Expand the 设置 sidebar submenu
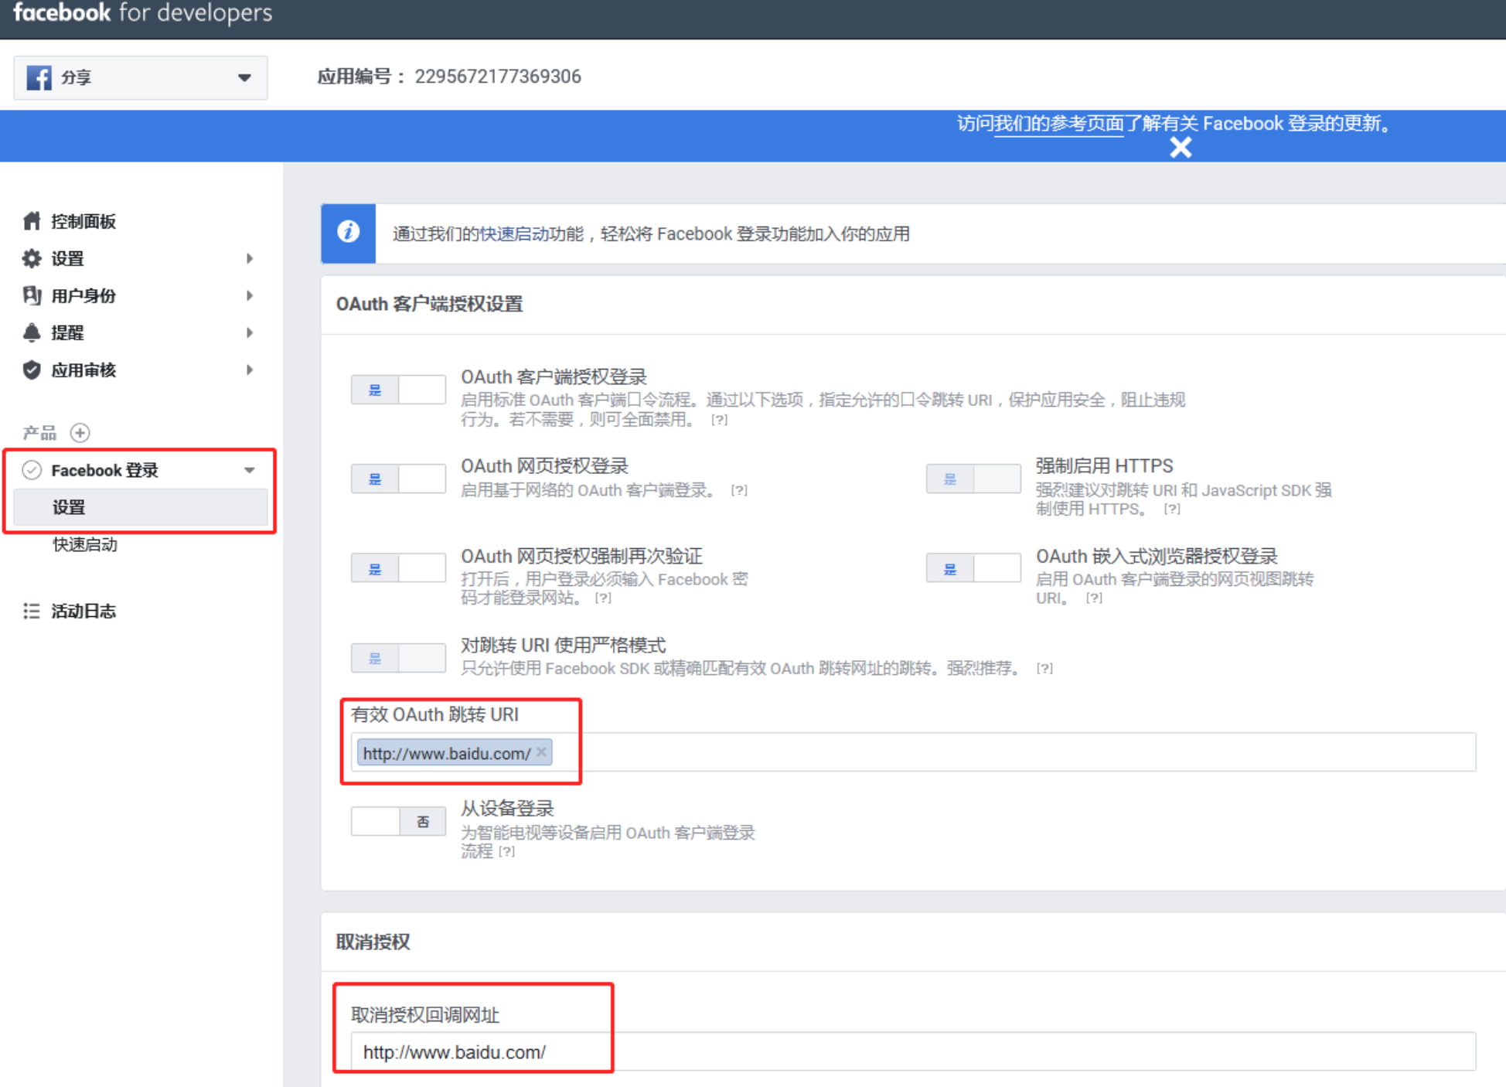Viewport: 1506px width, 1087px height. pos(249,258)
